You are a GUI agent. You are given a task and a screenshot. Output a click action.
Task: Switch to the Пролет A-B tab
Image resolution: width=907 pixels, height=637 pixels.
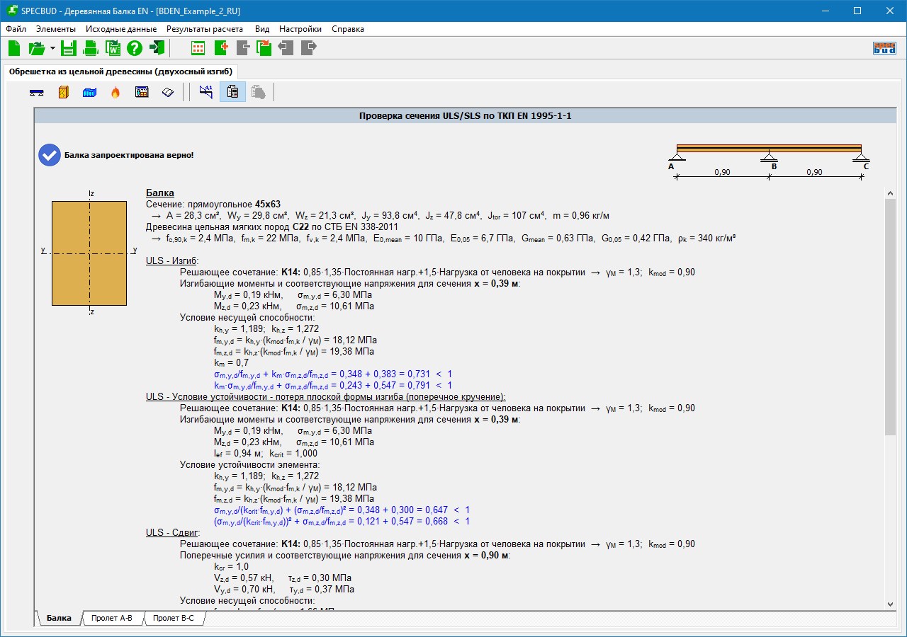point(112,618)
